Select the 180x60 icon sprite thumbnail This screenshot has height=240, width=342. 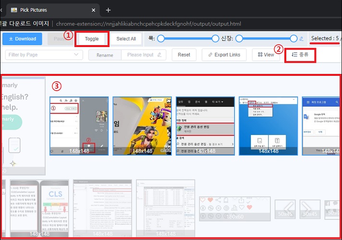[x=235, y=209]
